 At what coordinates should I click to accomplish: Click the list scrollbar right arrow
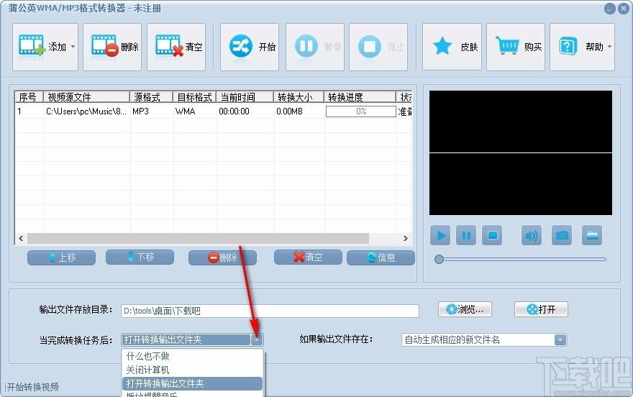point(405,239)
